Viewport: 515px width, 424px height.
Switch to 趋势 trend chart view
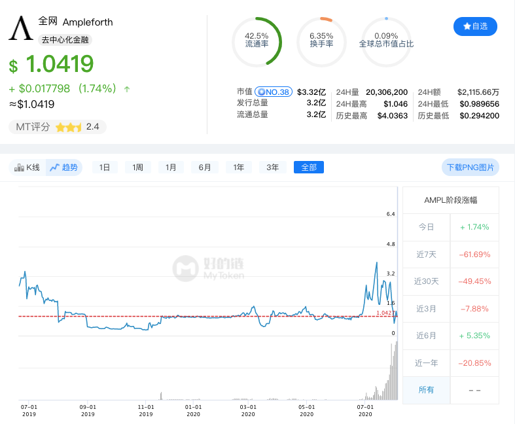click(x=63, y=168)
